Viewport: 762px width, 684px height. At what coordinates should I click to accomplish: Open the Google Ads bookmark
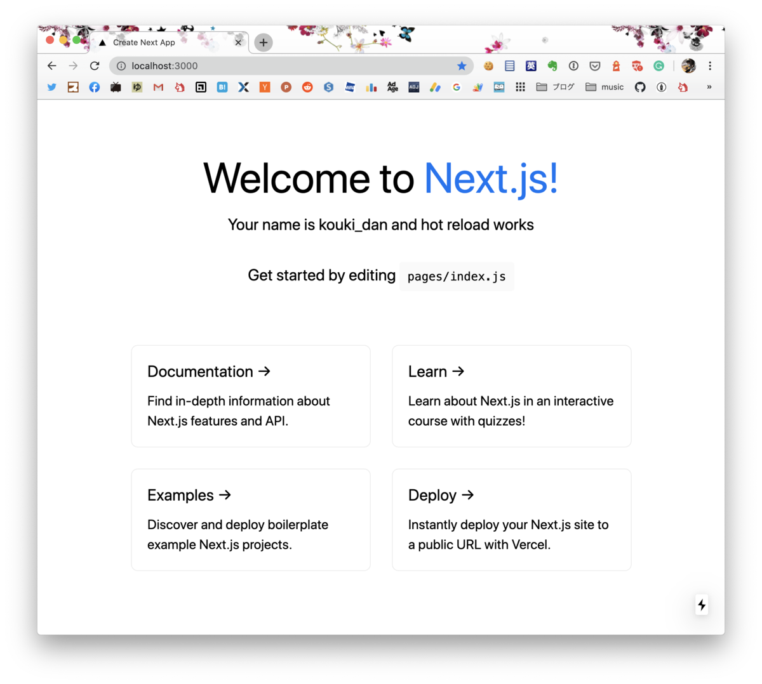point(435,87)
